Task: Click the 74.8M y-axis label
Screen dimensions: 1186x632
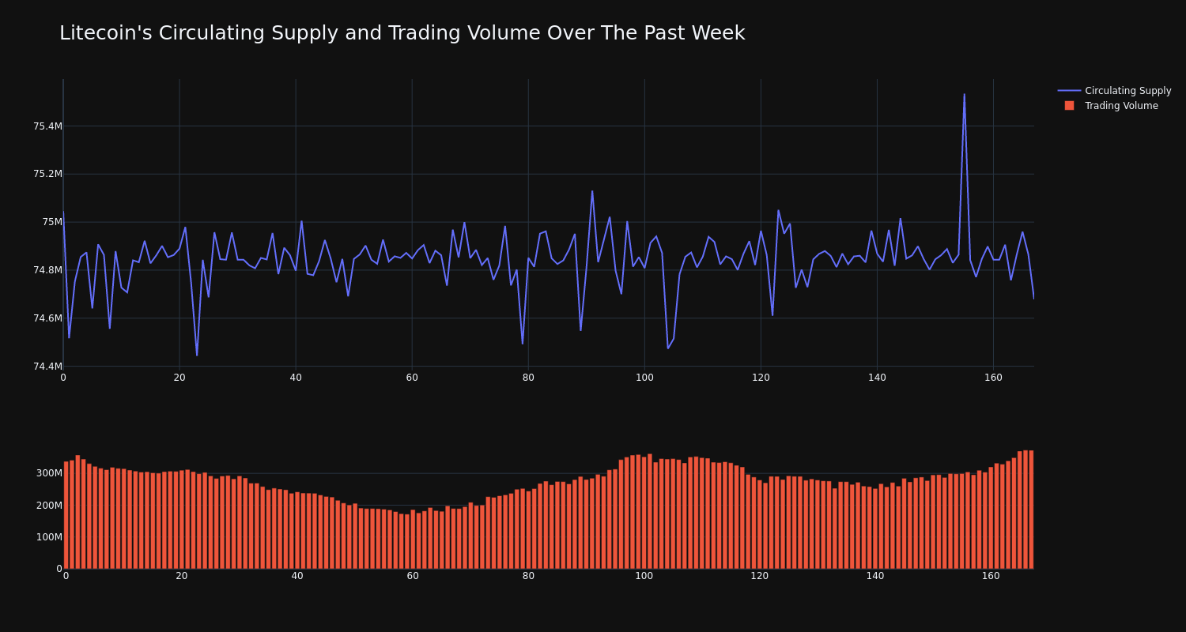Action: pos(47,270)
